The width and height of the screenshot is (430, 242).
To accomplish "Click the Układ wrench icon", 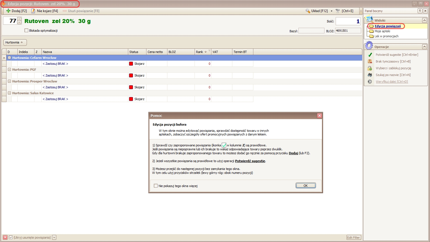I will [308, 11].
